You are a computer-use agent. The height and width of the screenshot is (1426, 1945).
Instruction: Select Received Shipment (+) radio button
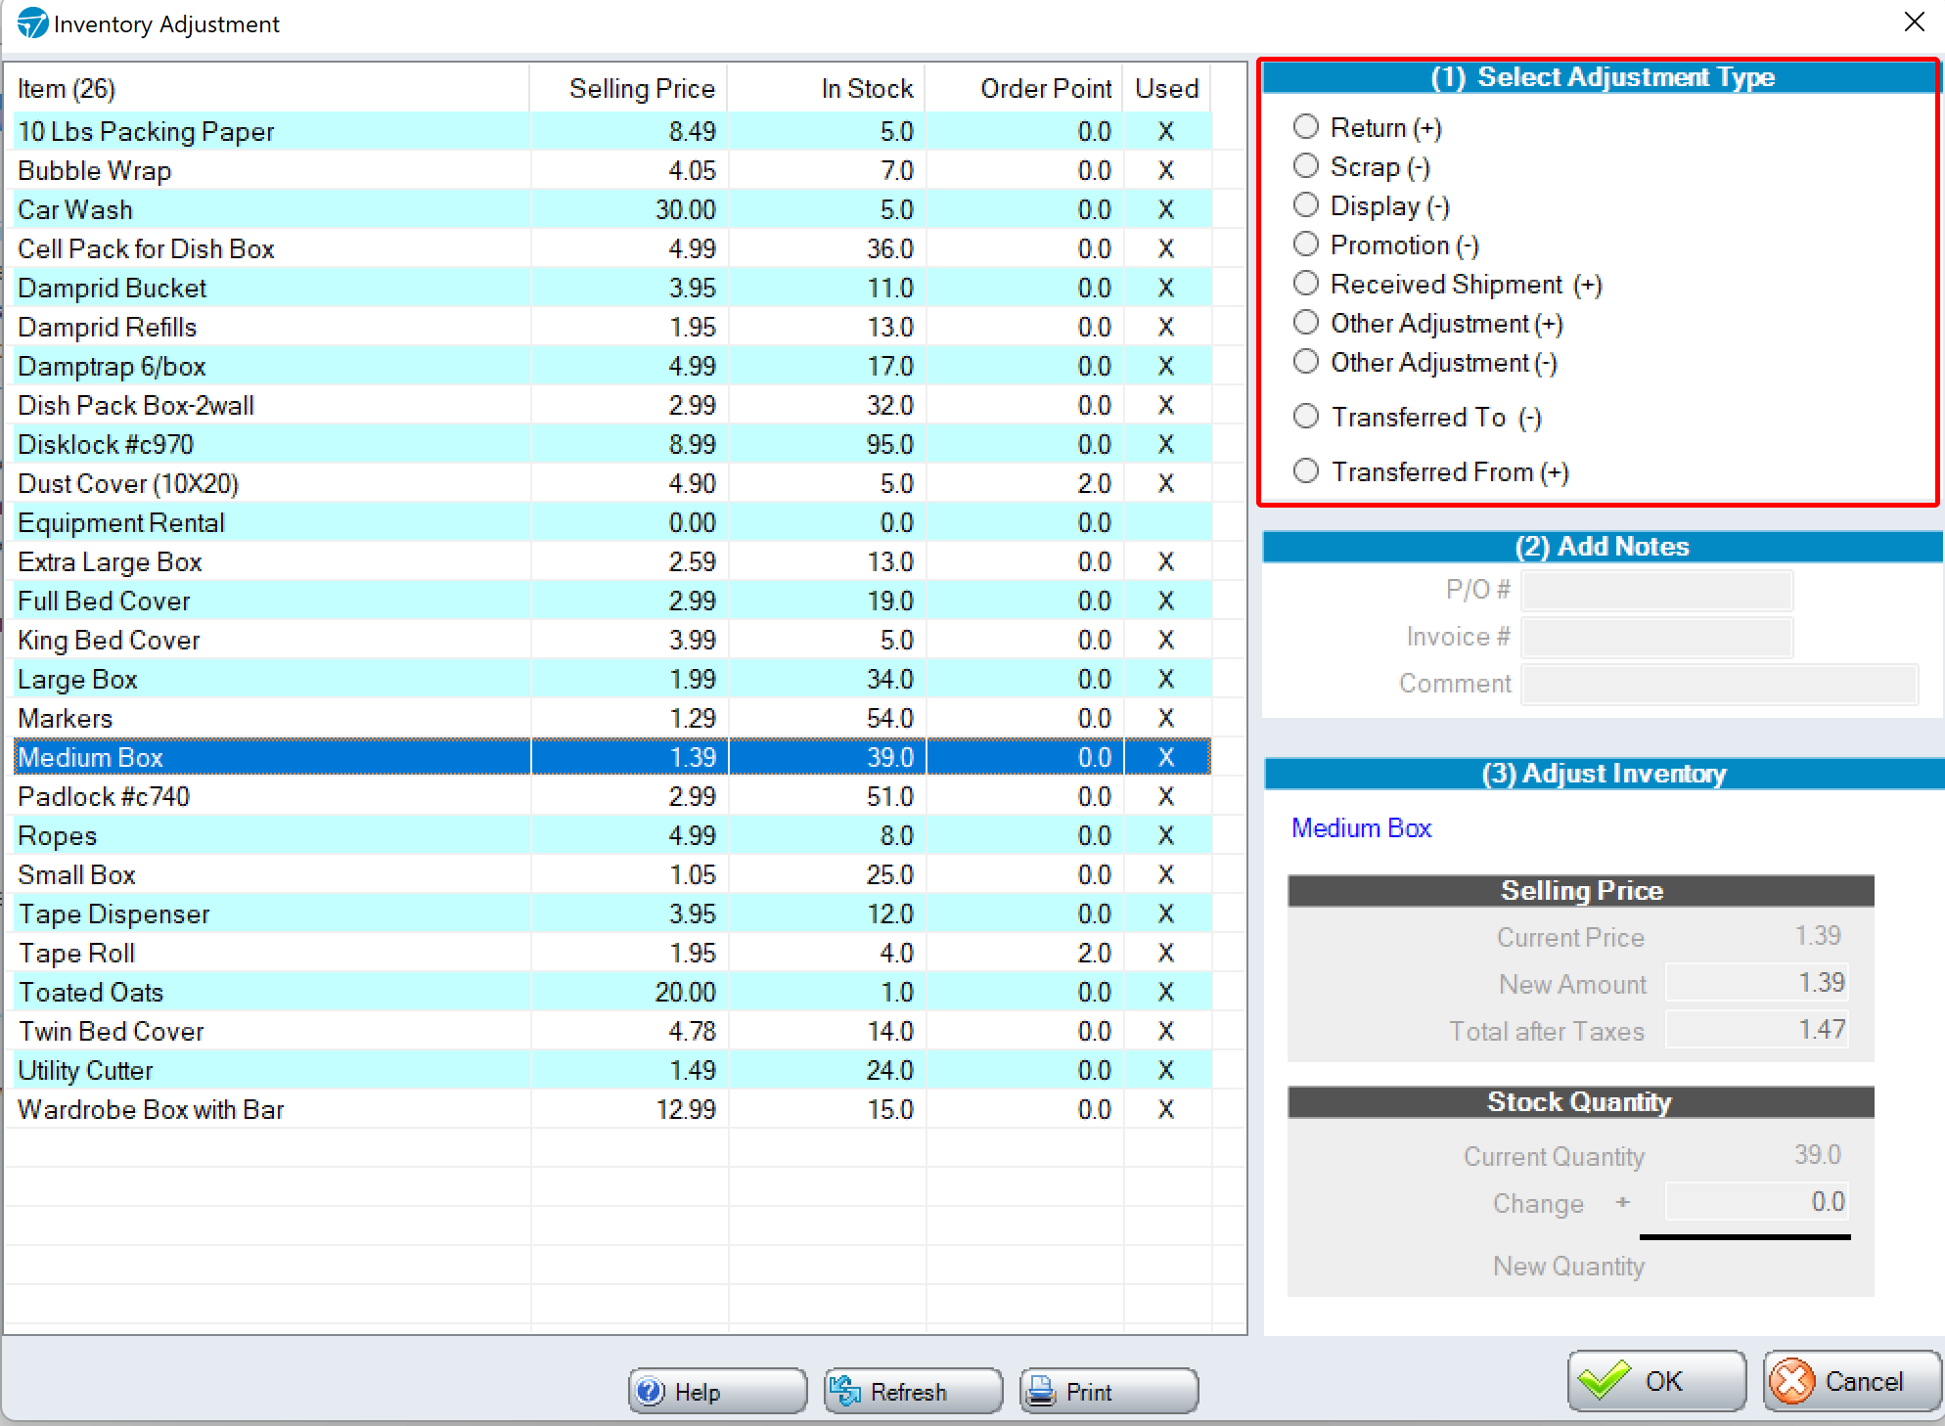click(1306, 284)
